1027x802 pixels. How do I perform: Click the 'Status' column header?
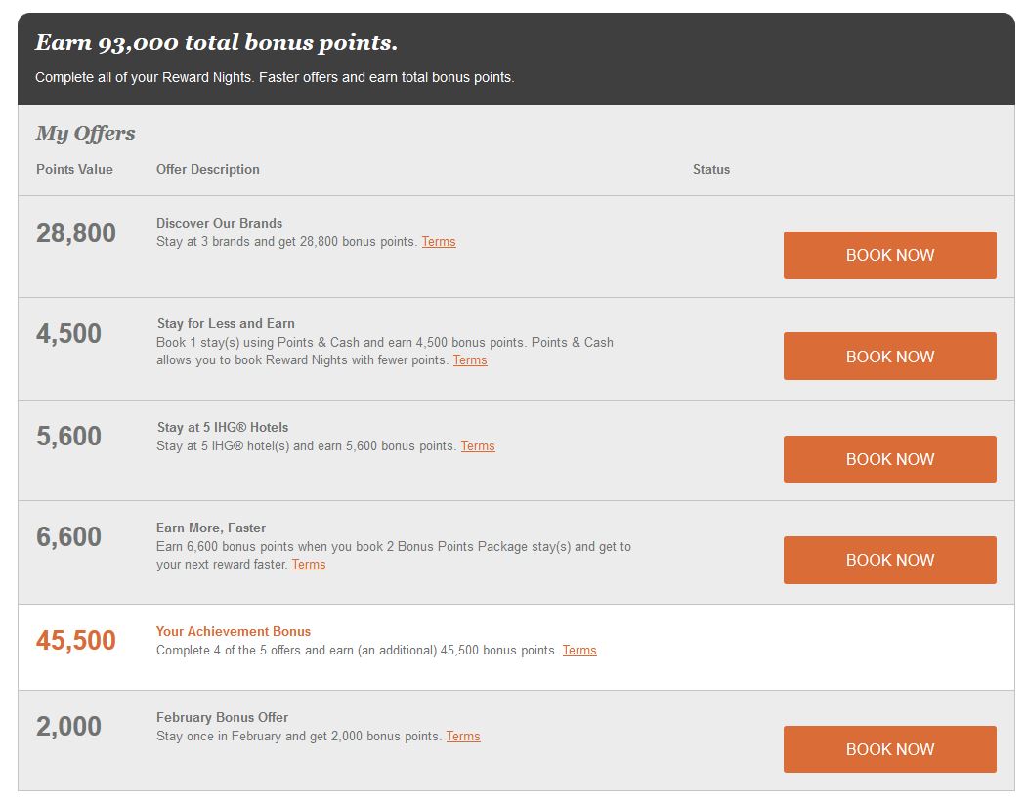pos(711,169)
